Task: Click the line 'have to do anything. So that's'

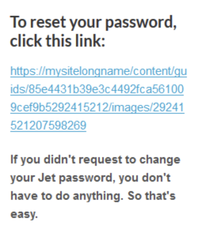Action: tap(93, 196)
